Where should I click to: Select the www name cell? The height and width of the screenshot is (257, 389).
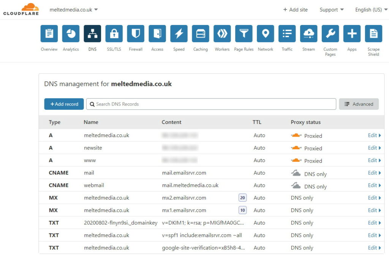pos(90,160)
